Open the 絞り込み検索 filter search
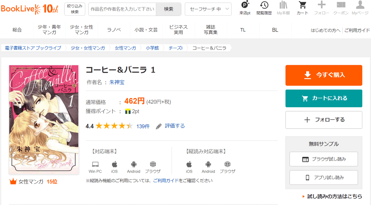Screen dimensions: 371x205 pyautogui.click(x=75, y=9)
